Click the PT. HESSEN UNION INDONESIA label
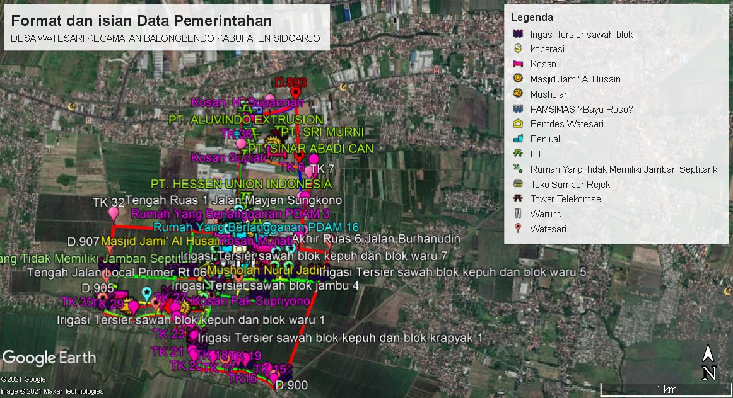This screenshot has width=733, height=398. (x=241, y=184)
